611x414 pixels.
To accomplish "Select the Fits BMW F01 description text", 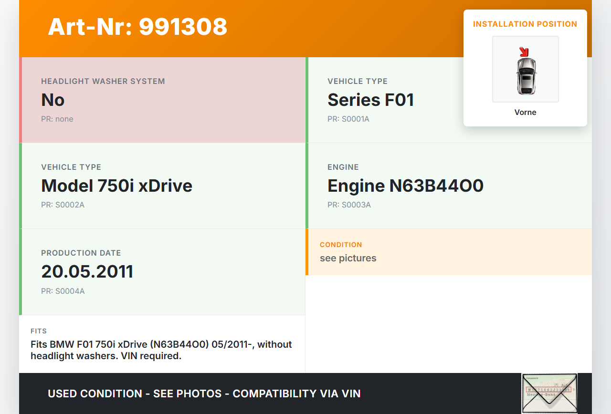I will coord(161,350).
